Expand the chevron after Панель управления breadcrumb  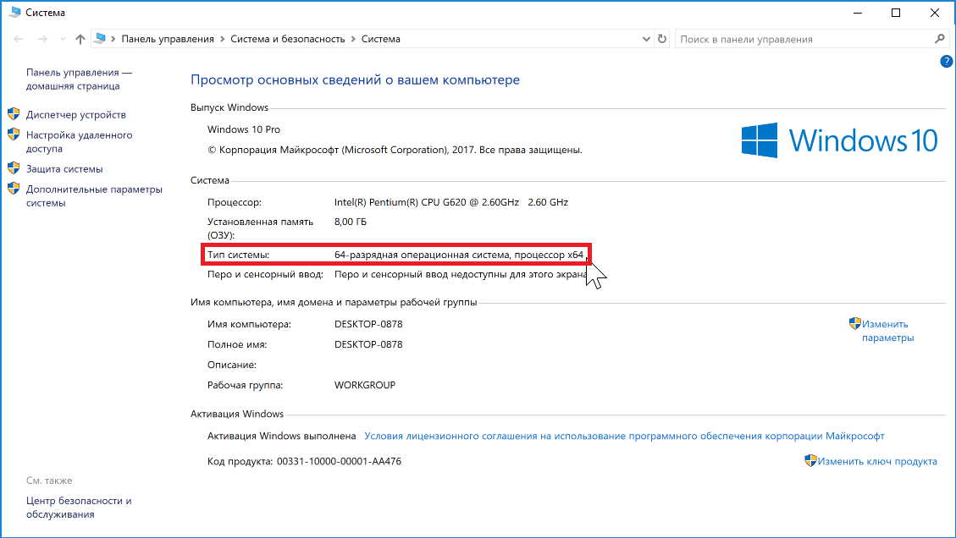click(222, 39)
